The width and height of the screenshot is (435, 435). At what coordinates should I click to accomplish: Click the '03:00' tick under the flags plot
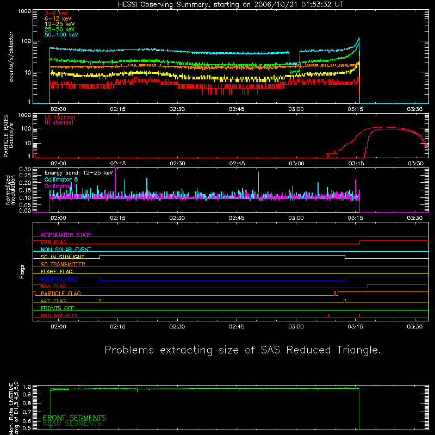(x=296, y=327)
